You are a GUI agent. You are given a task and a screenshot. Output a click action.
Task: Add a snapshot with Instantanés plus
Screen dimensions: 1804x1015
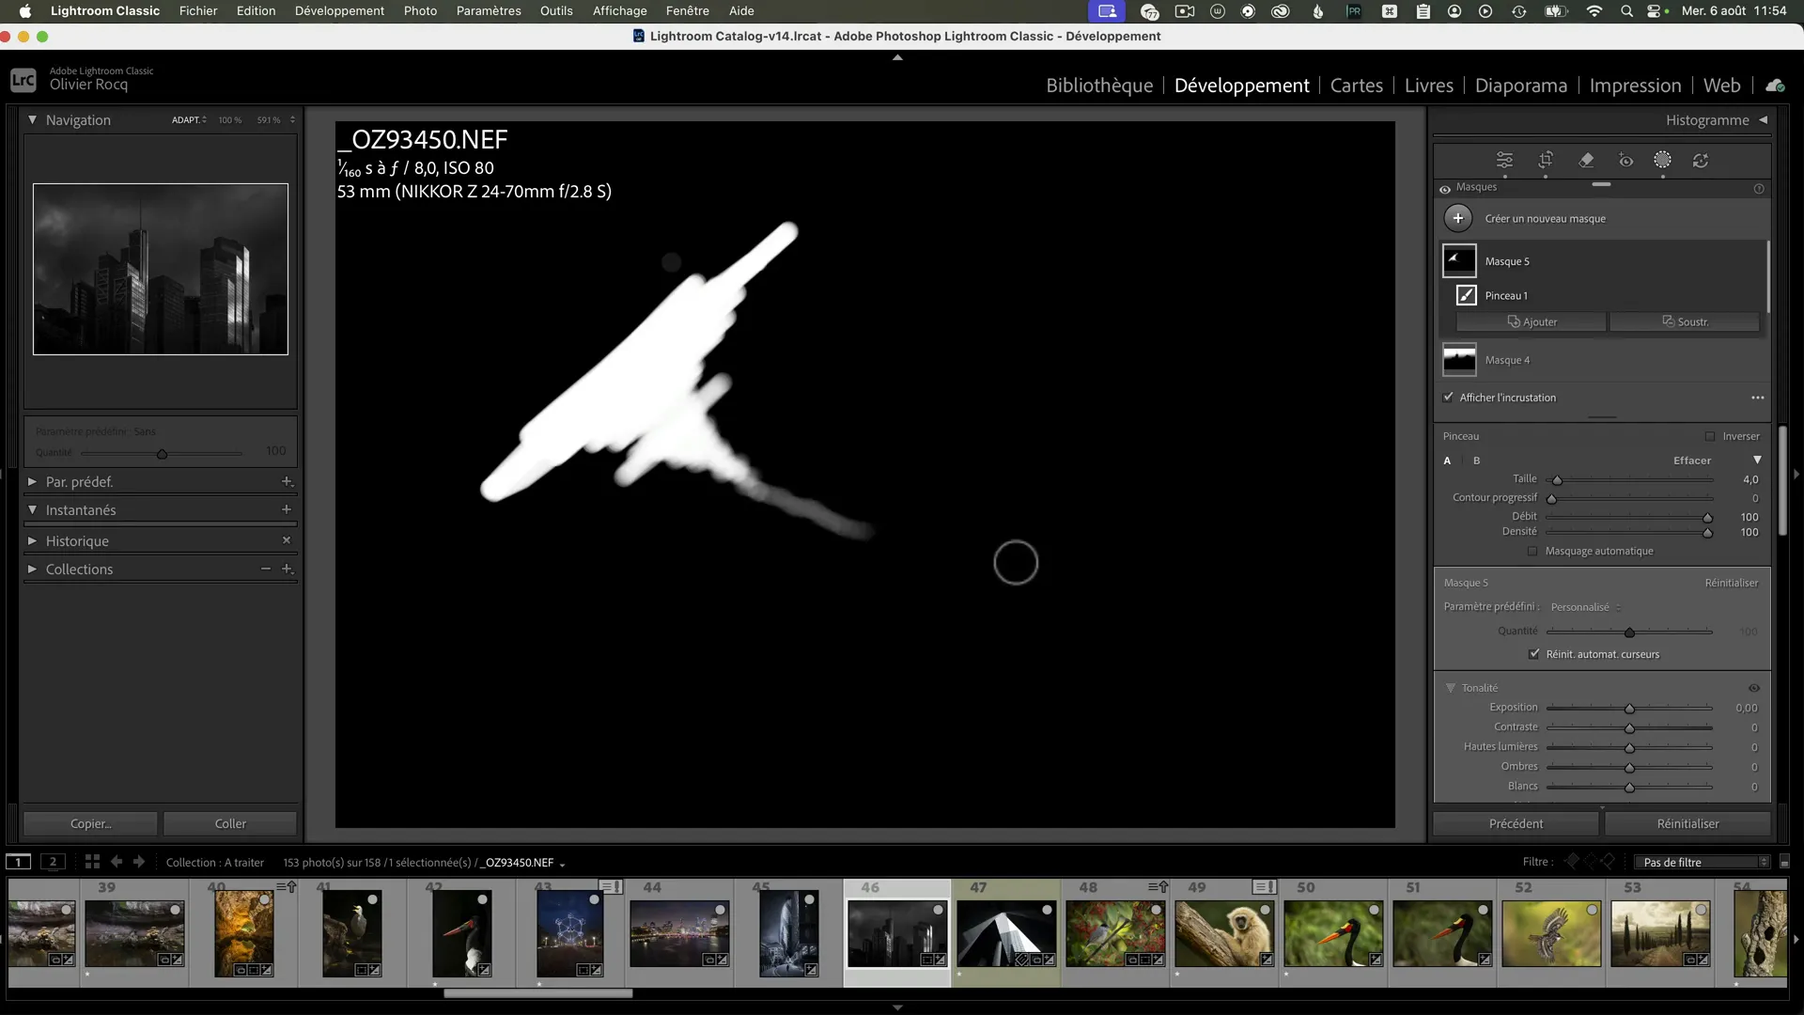[287, 509]
